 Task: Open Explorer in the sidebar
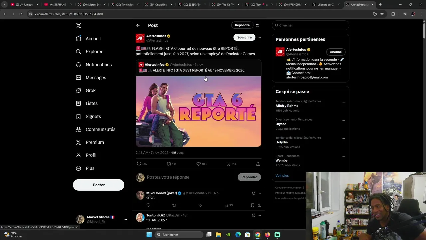click(89, 52)
